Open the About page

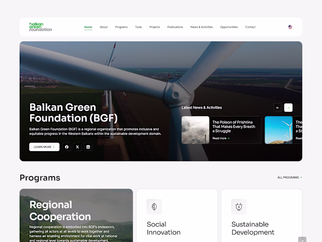103,27
